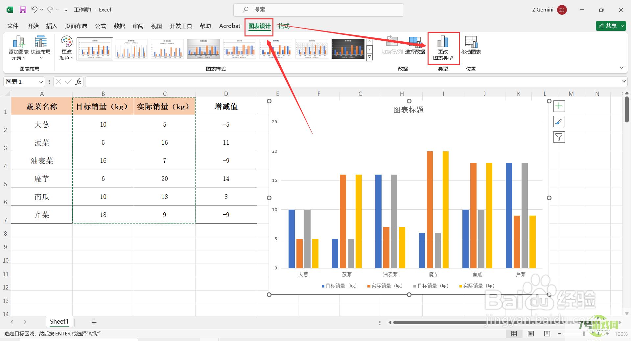Open the Undo history dropdown arrow
This screenshot has height=341, width=631.
point(41,10)
